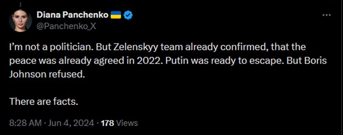Select the sentence 'There are facts.'
Screen dimensions: 343x135
44,101
